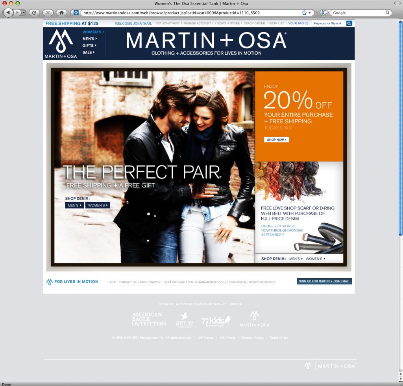The width and height of the screenshot is (403, 386).
Task: Open the address bar history dropdown arrow
Action: tap(310, 13)
